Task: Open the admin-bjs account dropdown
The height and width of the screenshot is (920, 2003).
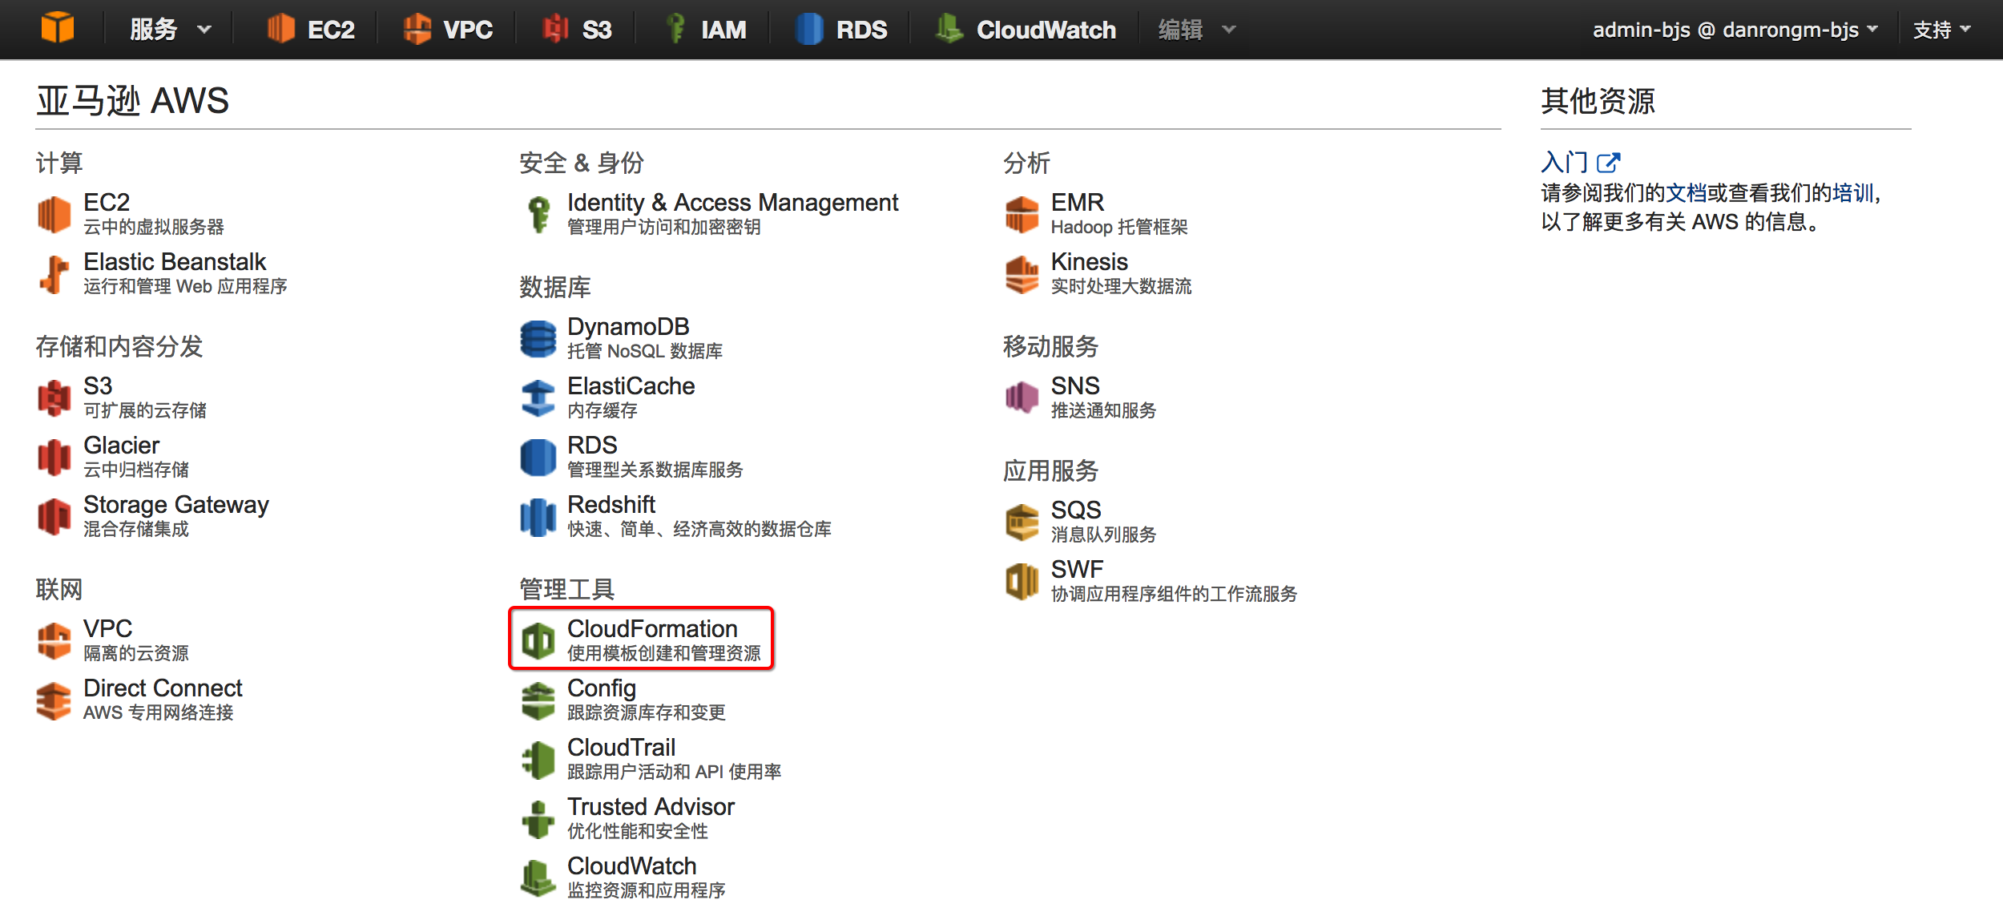Action: pos(1735,30)
